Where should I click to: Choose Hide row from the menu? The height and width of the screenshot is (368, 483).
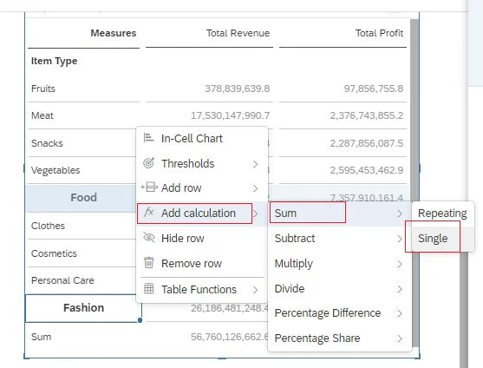[x=202, y=238]
